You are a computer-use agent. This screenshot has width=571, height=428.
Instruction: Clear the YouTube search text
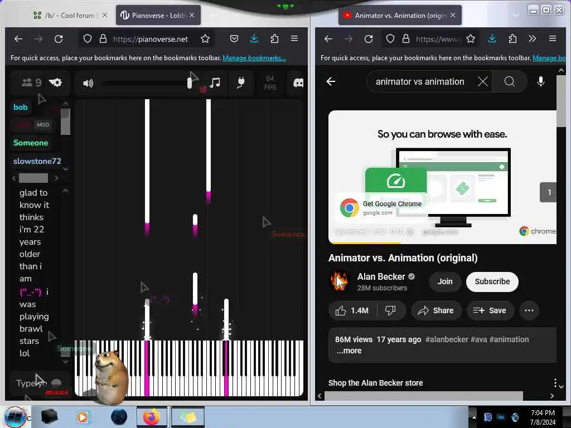483,81
